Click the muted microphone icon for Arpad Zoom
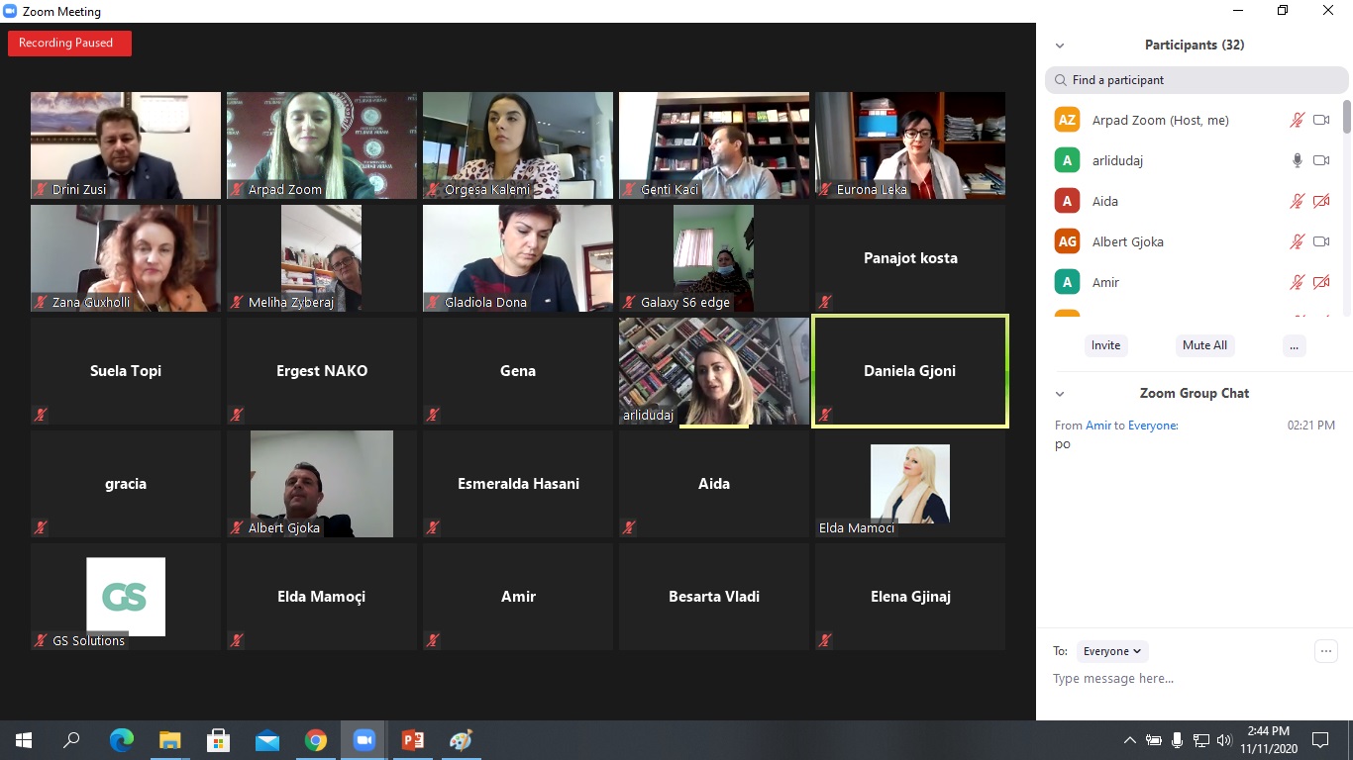Screen dimensions: 1353x760 [x=1297, y=120]
